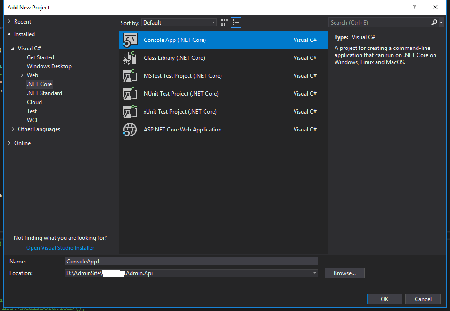Collapse the Installed node
The height and width of the screenshot is (311, 450).
click(x=9, y=34)
